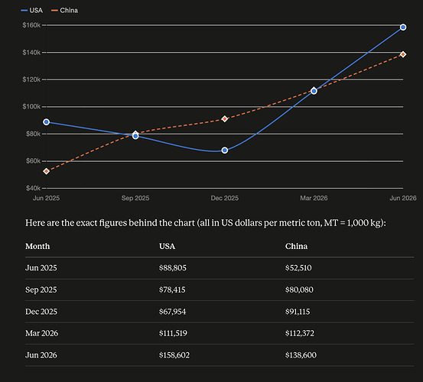Select the $91,115 China cell
The image size is (423, 382).
[298, 312]
